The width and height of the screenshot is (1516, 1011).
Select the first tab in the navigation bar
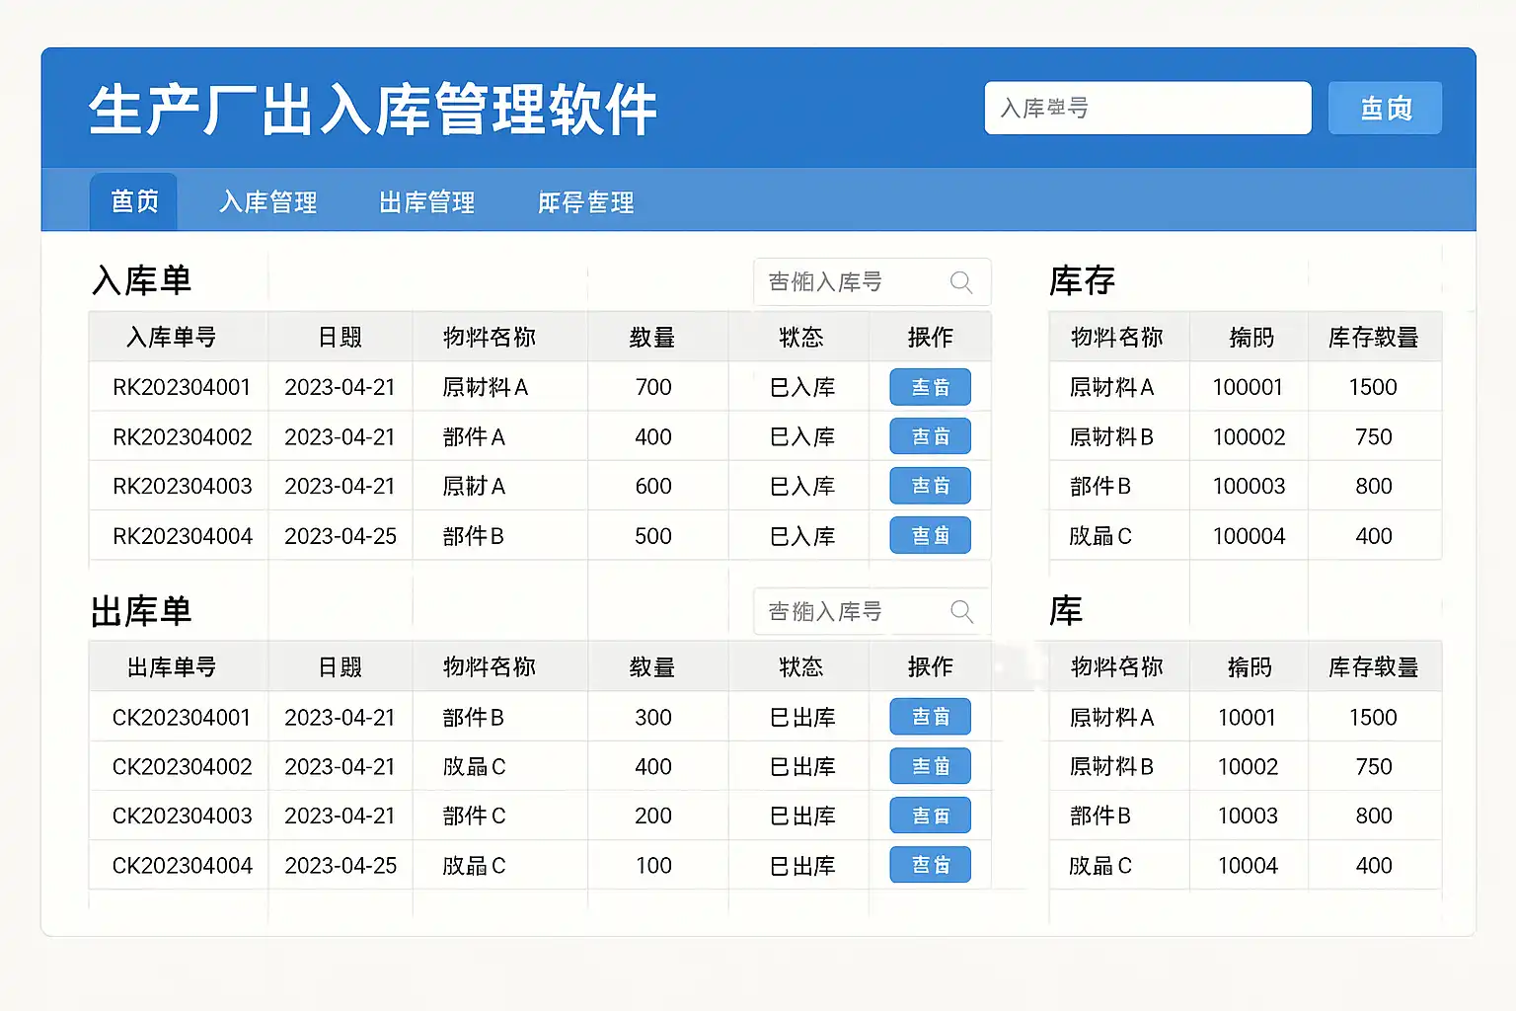tap(134, 201)
